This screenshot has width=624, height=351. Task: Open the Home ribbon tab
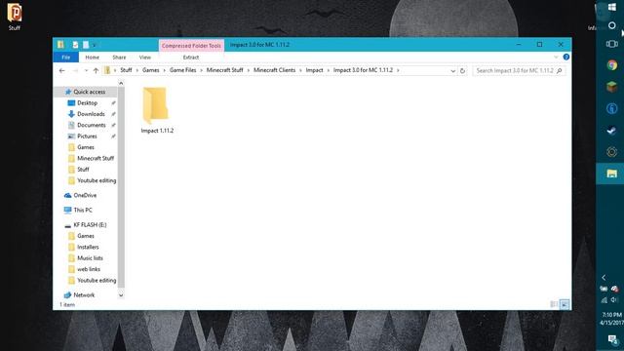tap(92, 58)
